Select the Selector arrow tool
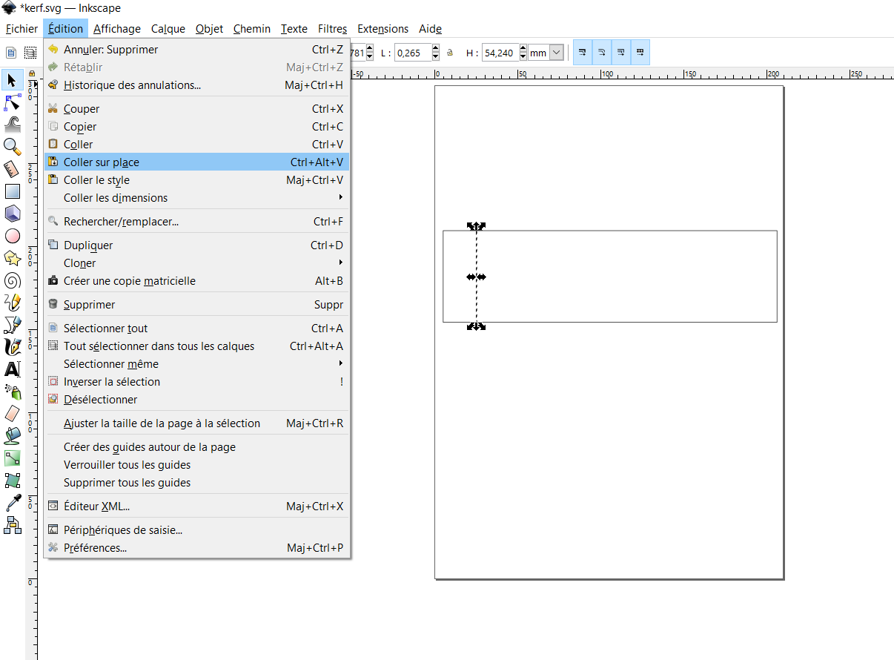Viewport: 894px width, 660px height. point(12,79)
